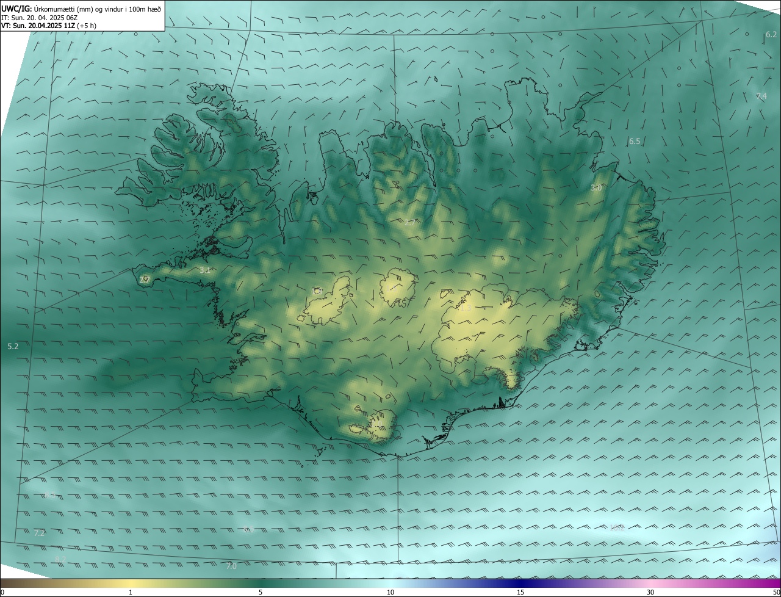The image size is (781, 597).
Task: Click the 7.0 value label on the map
Action: (231, 566)
